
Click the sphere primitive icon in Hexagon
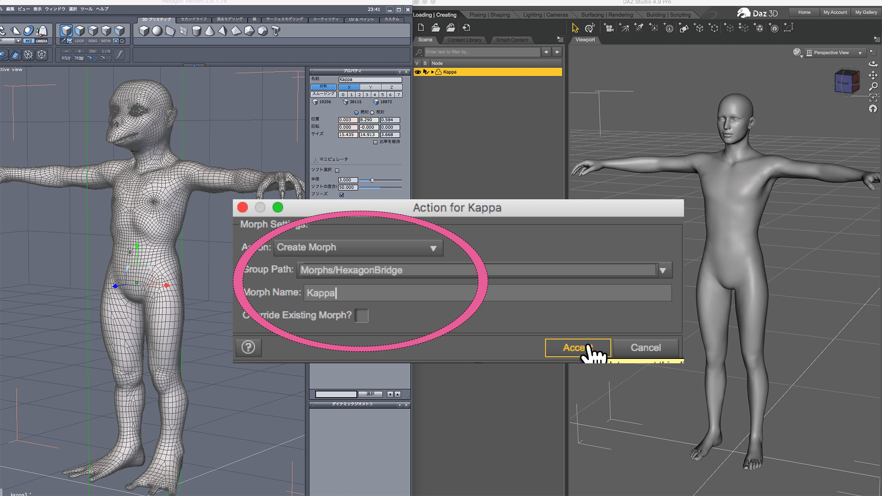pos(157,31)
